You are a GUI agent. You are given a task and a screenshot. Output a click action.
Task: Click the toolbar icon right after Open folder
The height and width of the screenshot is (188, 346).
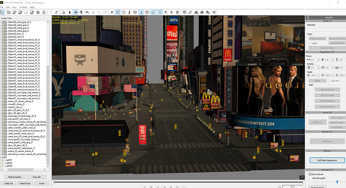point(14,12)
